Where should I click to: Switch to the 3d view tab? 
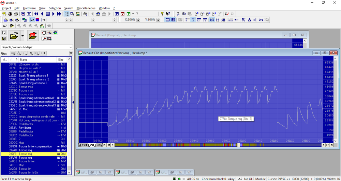tap(99, 145)
